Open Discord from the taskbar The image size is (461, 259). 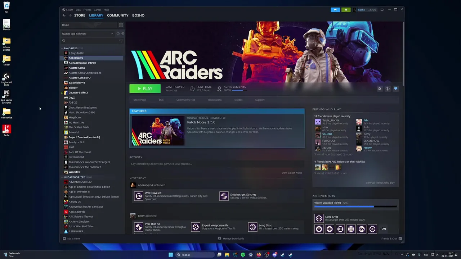pos(274,255)
